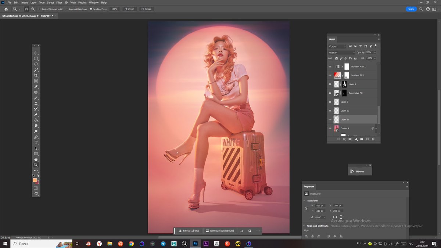Hide the Gradient Map 1 layer
The image size is (441, 248).
[330, 67]
